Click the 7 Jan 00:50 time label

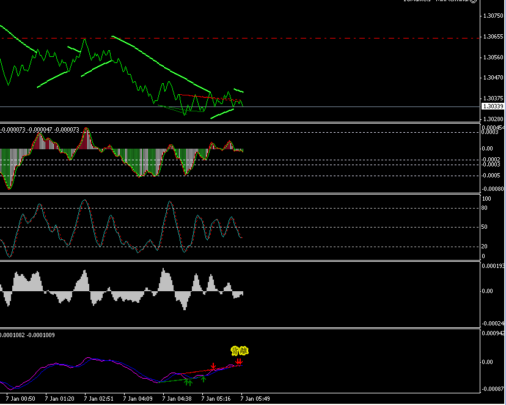click(20, 399)
